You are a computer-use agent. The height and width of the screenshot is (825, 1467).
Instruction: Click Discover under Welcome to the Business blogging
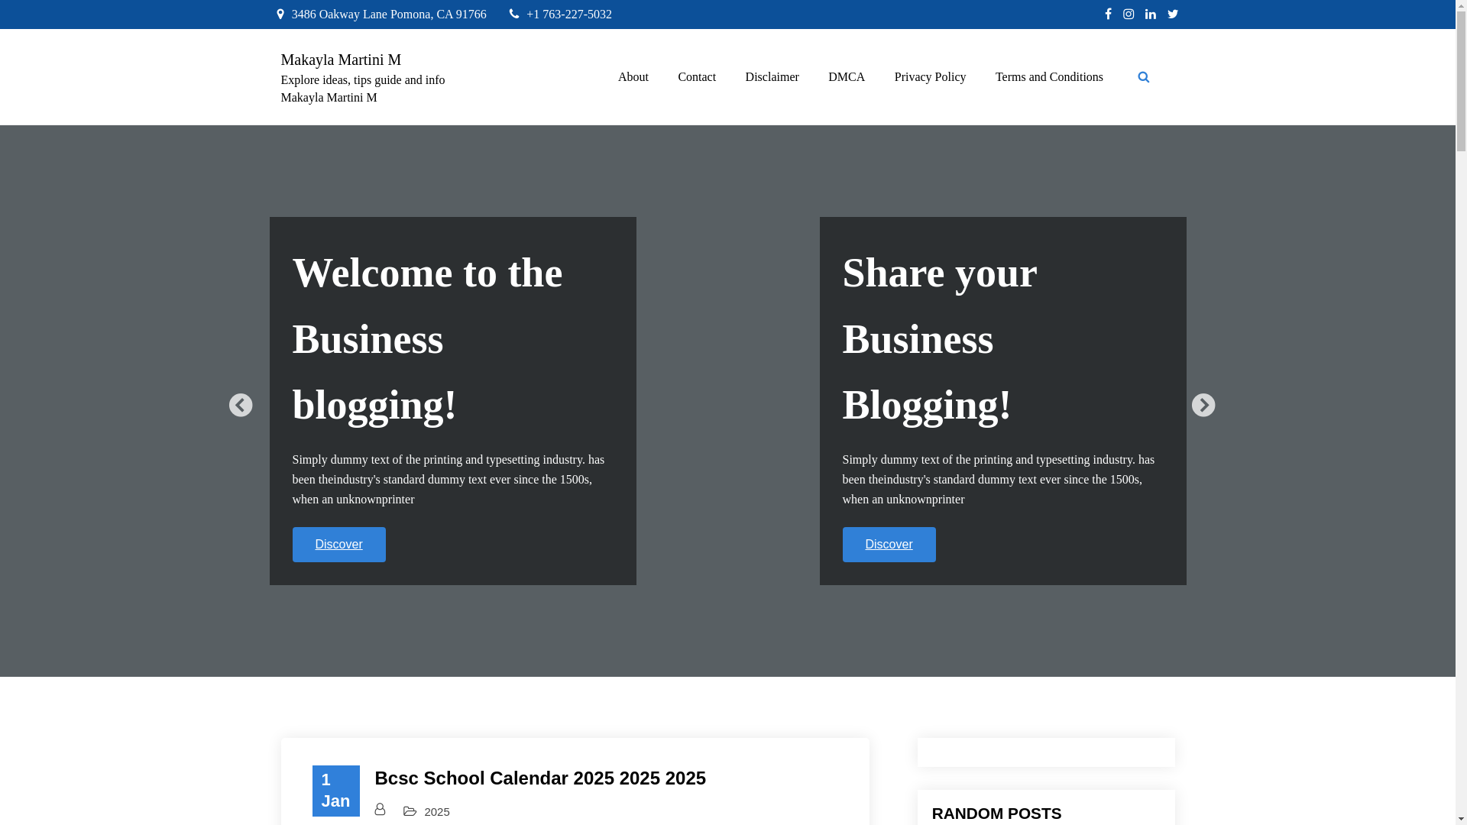[x=338, y=545]
